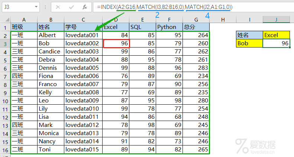Click the confirm checkmark in formula bar
Image resolution: width=294 pixels, height=157 pixels.
[71, 7]
